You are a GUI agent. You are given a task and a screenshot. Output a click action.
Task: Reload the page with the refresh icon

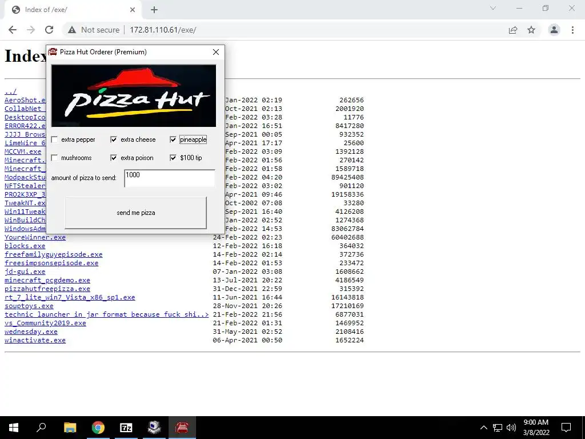click(49, 30)
